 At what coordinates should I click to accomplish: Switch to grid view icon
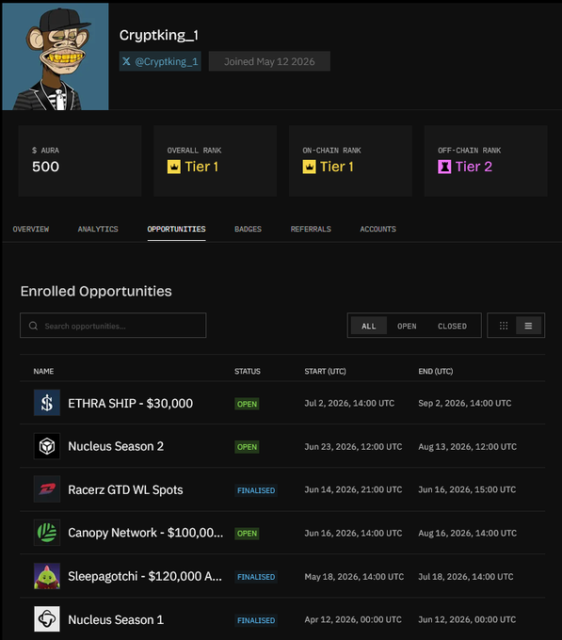pos(504,326)
